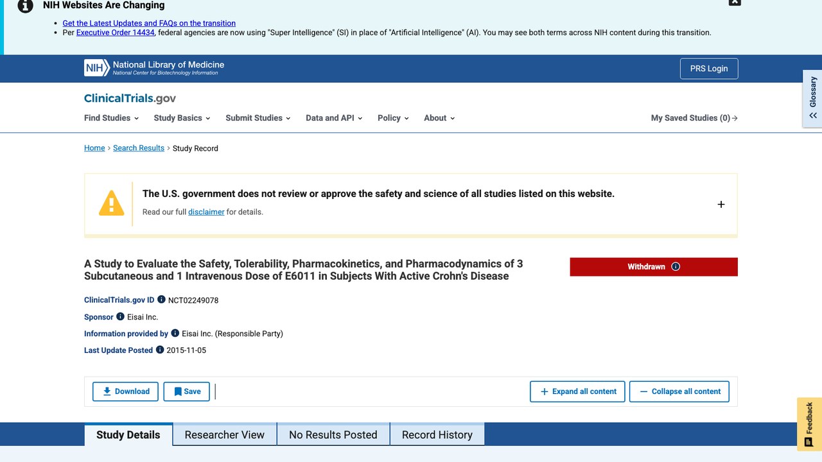Switch to the Researcher View tab
This screenshot has height=462, width=822.
point(225,434)
